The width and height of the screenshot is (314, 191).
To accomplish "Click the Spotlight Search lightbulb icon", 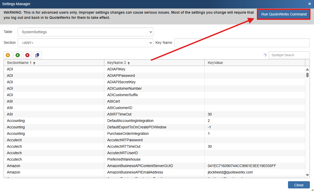I will (x=265, y=55).
